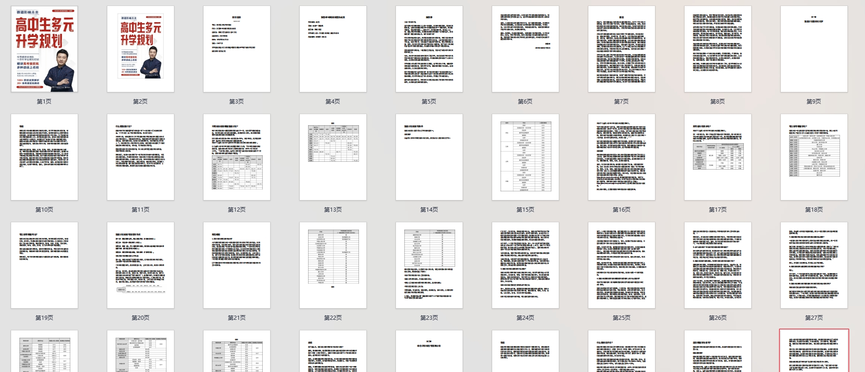Open the 第18页 page thumbnail
The image size is (865, 372).
(x=814, y=157)
